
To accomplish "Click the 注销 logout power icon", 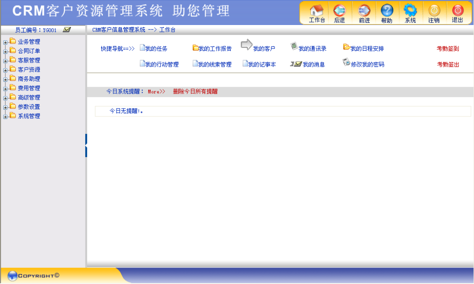I will (x=434, y=10).
